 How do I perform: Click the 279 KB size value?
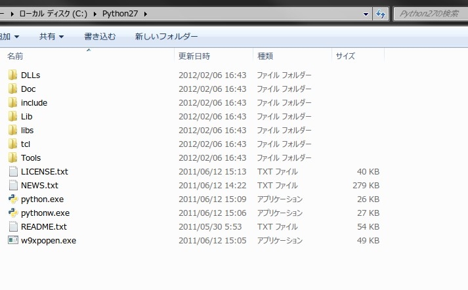[x=366, y=185]
